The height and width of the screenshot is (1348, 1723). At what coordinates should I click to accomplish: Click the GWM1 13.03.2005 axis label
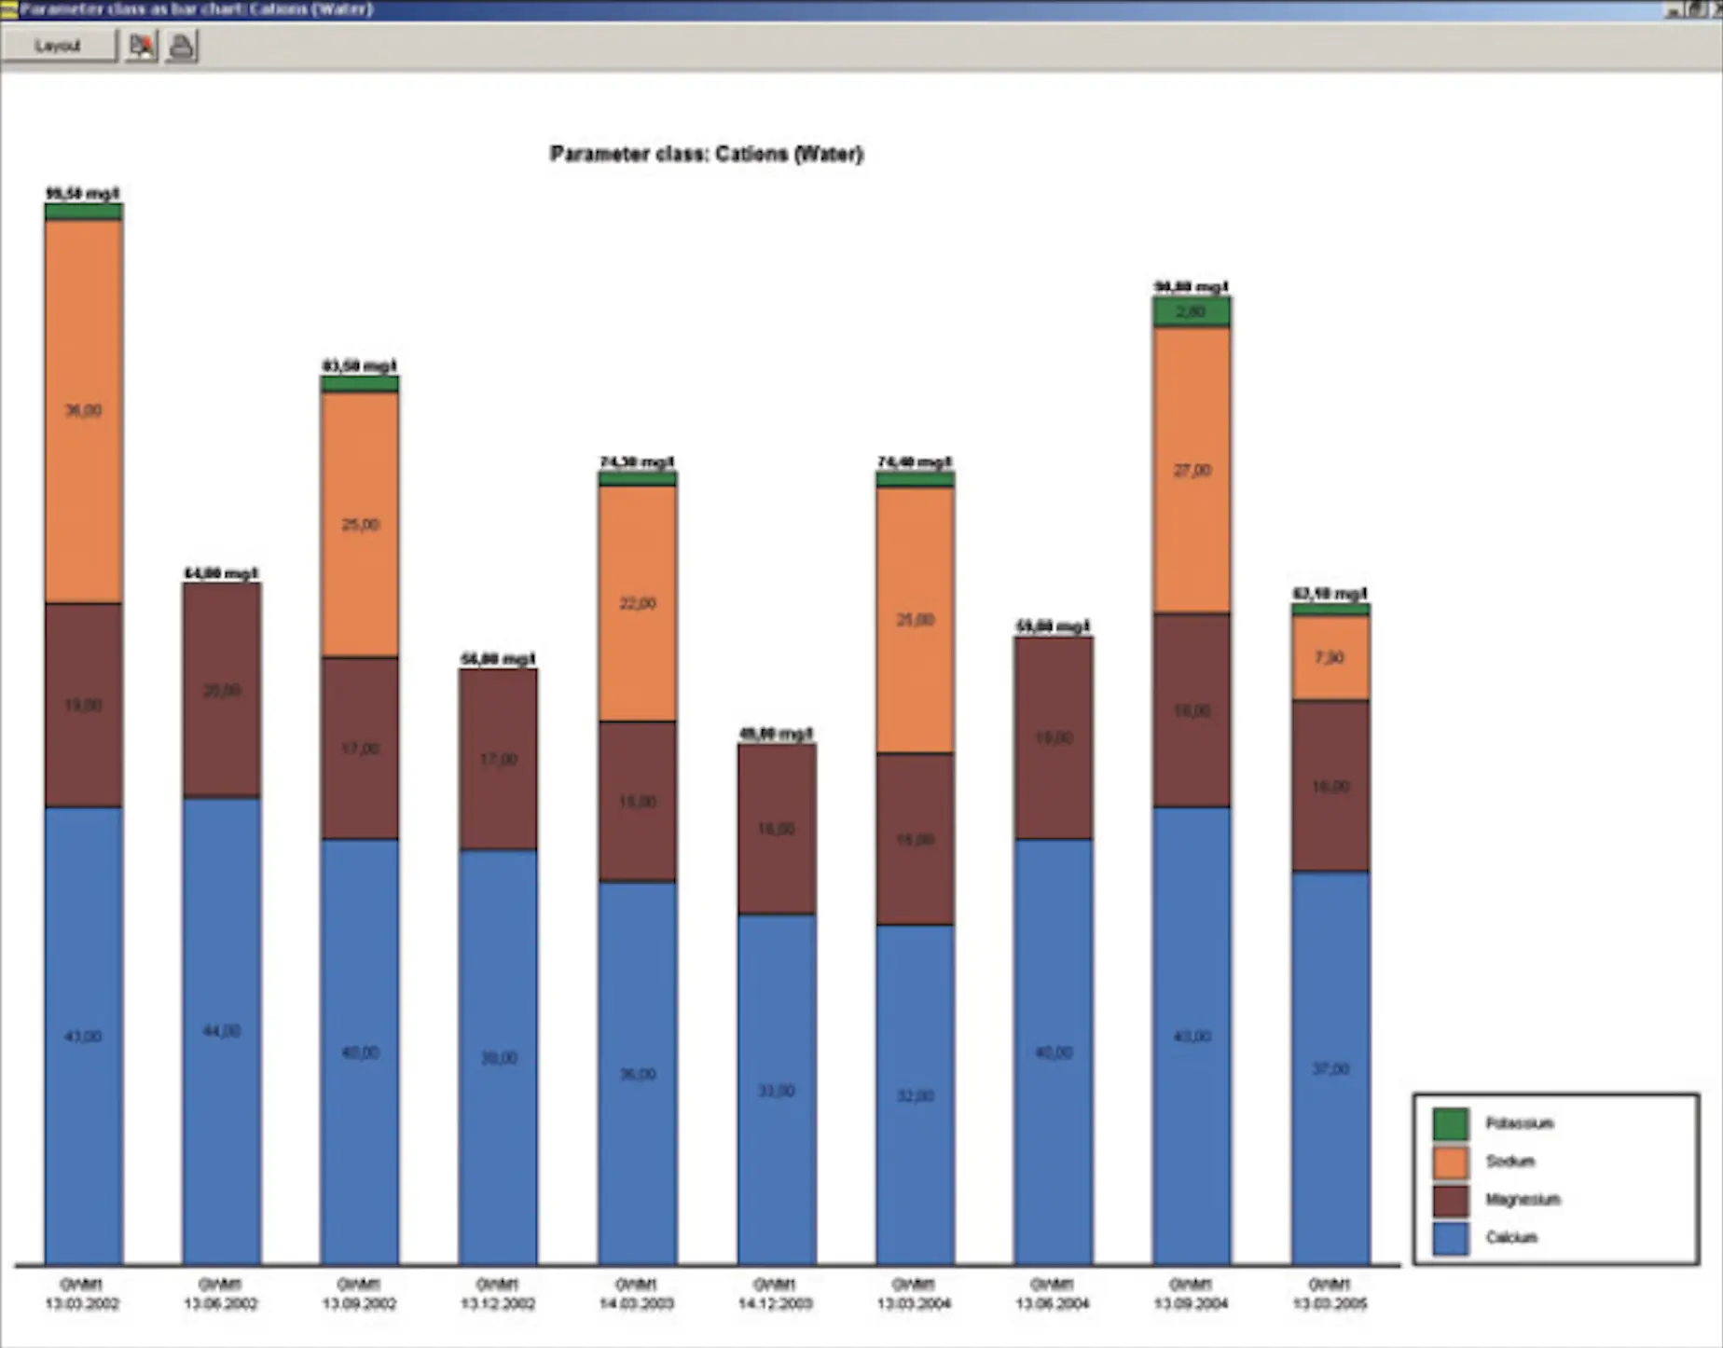[1330, 1294]
